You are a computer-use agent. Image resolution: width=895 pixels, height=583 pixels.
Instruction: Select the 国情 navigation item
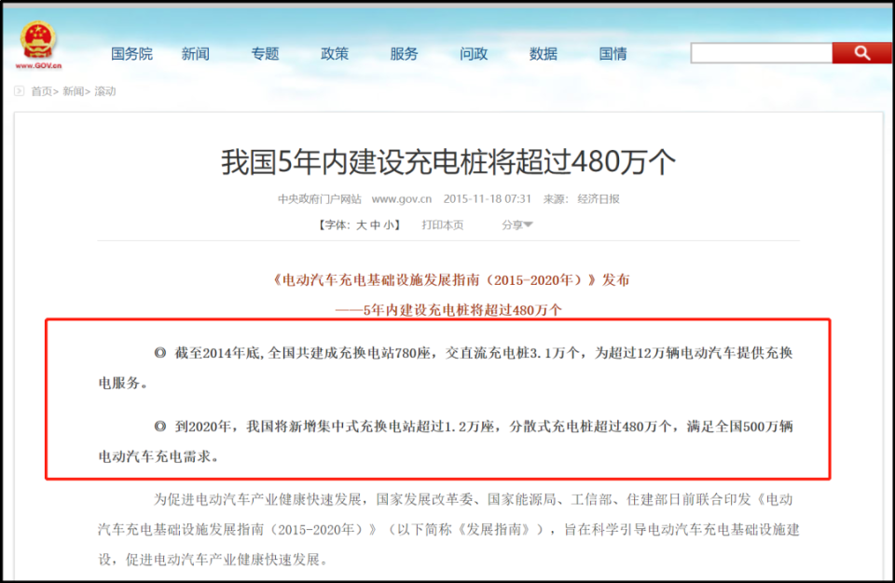[612, 53]
